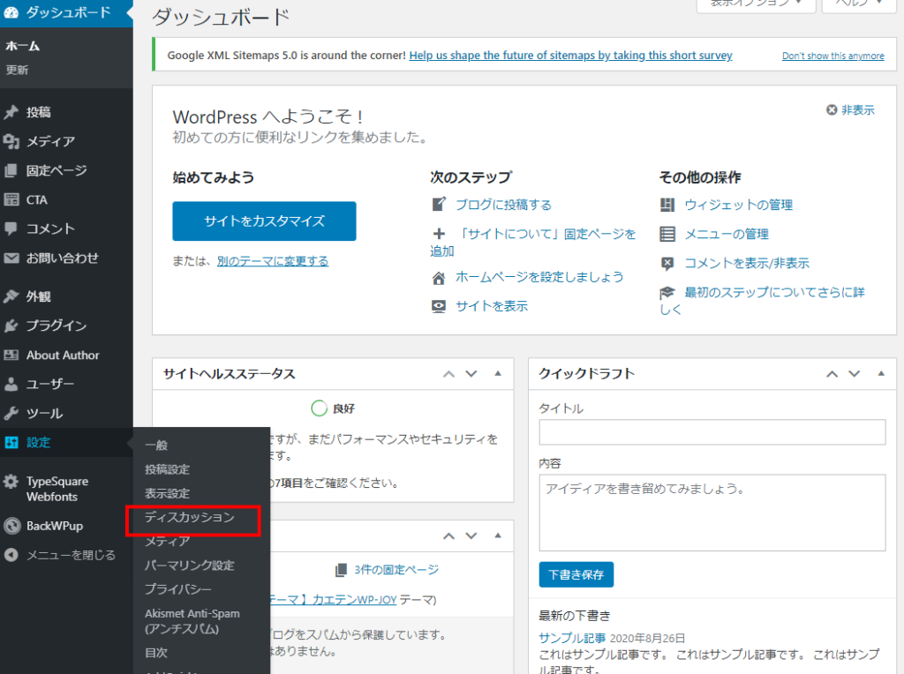Open 更新 under dashboard home
The image size is (904, 674).
(17, 71)
